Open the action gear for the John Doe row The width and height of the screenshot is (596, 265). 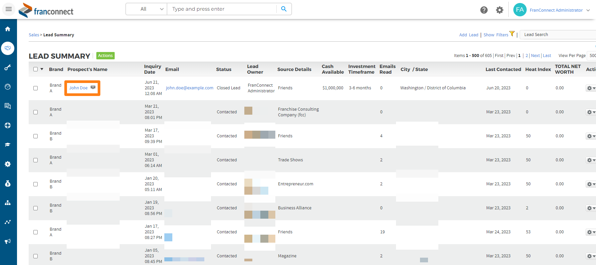tap(591, 88)
